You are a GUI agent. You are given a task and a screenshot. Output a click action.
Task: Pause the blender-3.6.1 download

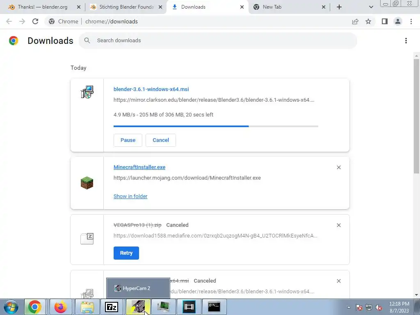pos(128,140)
